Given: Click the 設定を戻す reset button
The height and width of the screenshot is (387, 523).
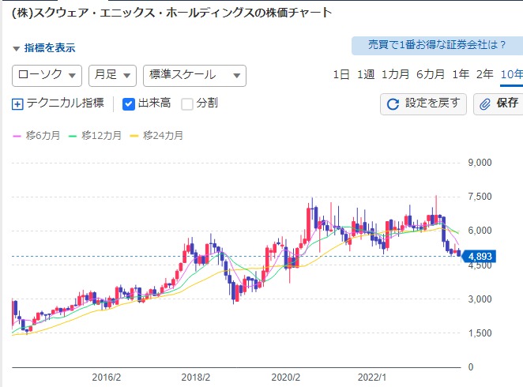Looking at the screenshot, I should click(x=423, y=104).
